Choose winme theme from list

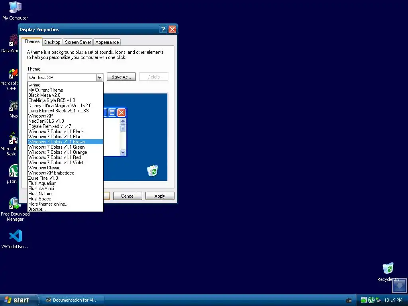(x=65, y=85)
